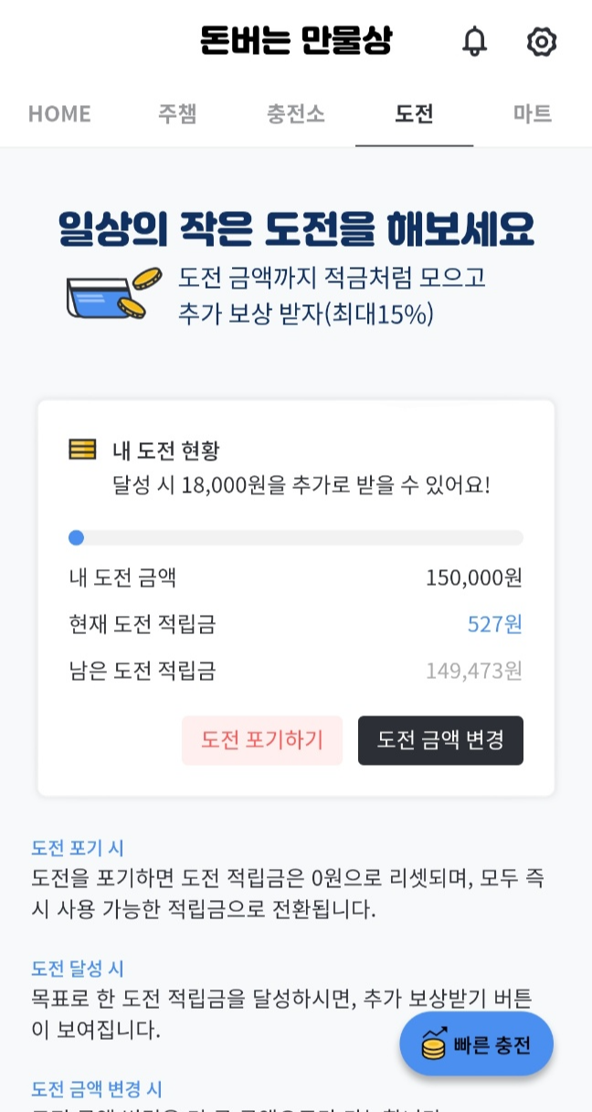Open the settings gear icon
592x1112 pixels.
542,42
